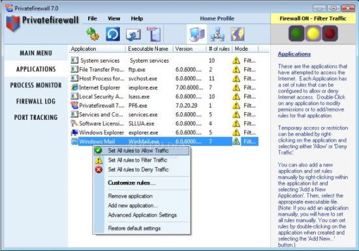
Task: Select the iexplore.exe executable name cell
Action: [x=143, y=87]
